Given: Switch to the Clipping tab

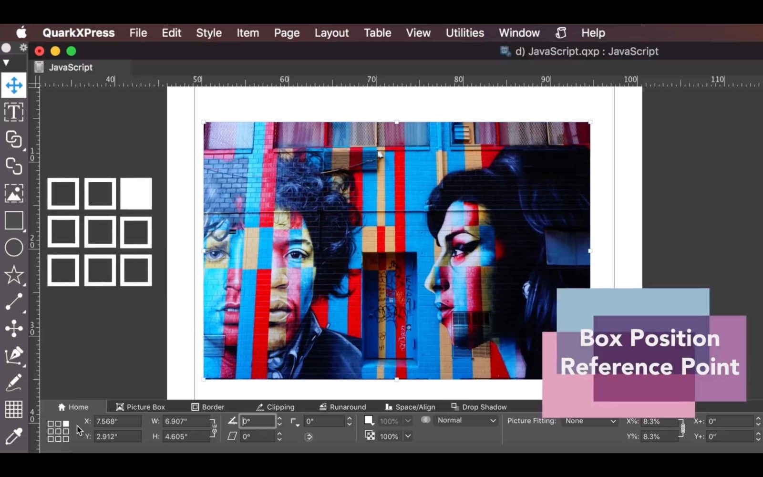Looking at the screenshot, I should [280, 407].
